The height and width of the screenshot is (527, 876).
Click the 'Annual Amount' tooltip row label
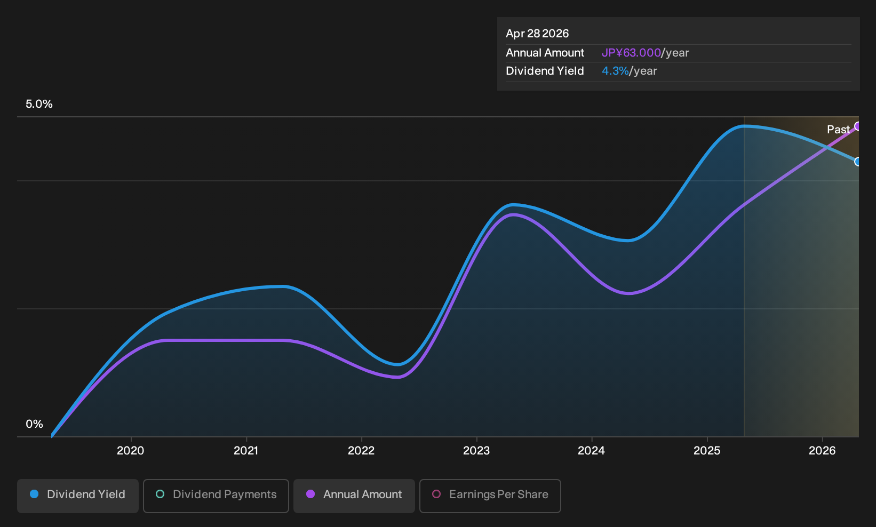pos(545,53)
